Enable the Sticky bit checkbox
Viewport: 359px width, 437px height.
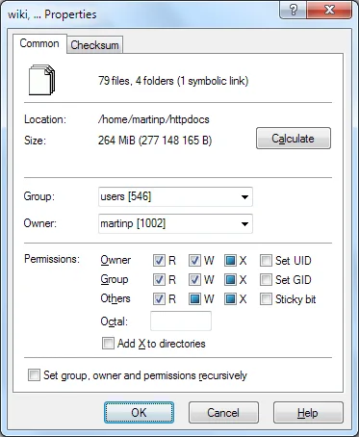point(266,299)
